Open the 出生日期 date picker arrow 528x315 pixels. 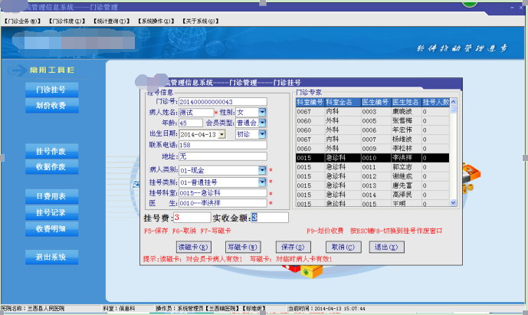click(221, 133)
